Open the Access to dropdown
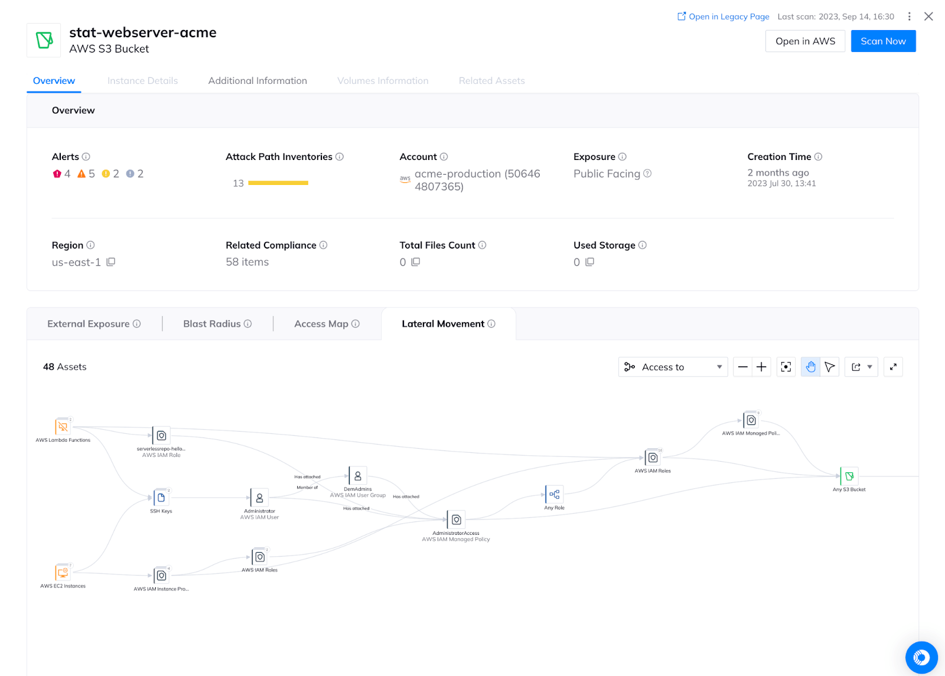 point(673,367)
